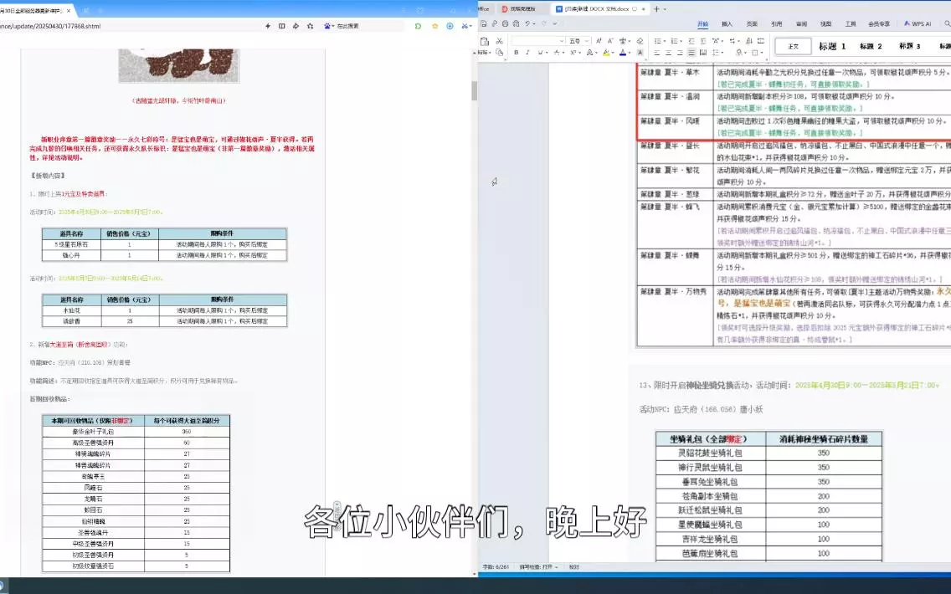Viewport: 951px width, 594px height.
Task: Click the browser address bar URL
Action: click(50, 26)
